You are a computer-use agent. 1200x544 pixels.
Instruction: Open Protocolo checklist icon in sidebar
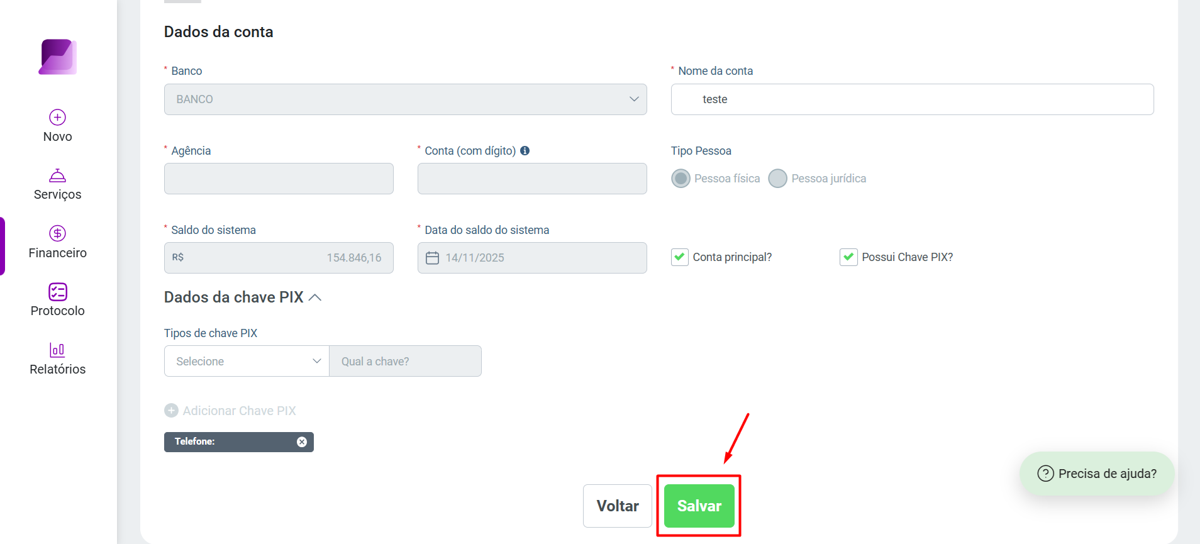pyautogui.click(x=58, y=292)
